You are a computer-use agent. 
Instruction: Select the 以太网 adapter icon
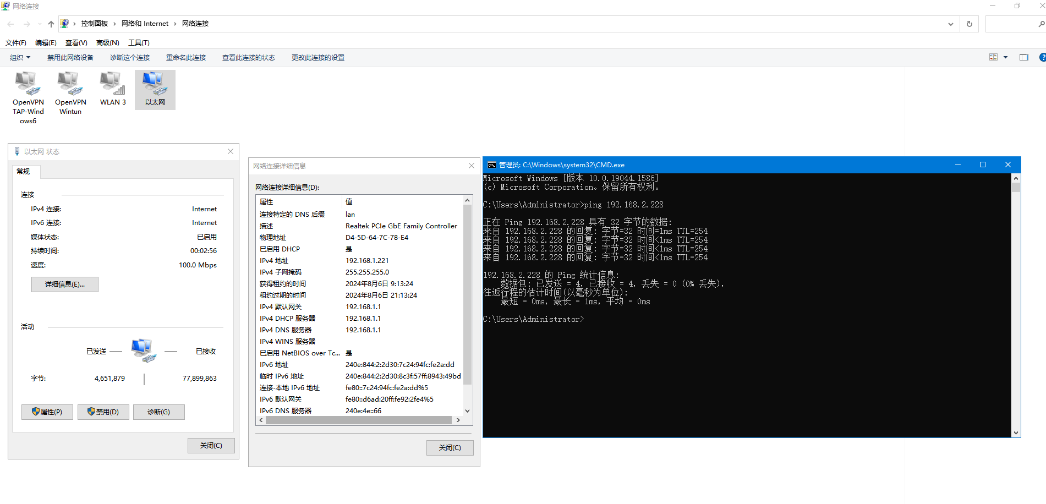155,83
